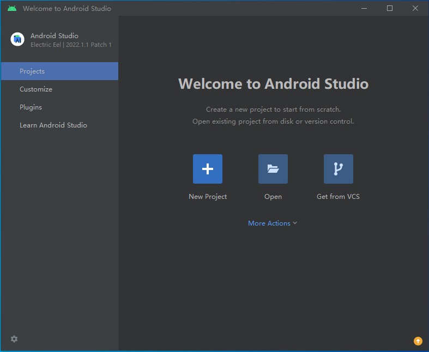Go to Learn Android Studio
The width and height of the screenshot is (429, 352).
[x=59, y=125]
